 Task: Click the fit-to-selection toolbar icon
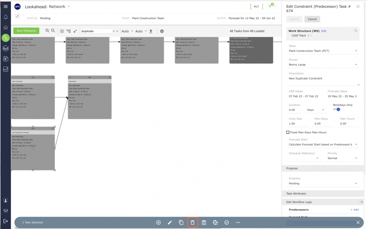coord(62,31)
